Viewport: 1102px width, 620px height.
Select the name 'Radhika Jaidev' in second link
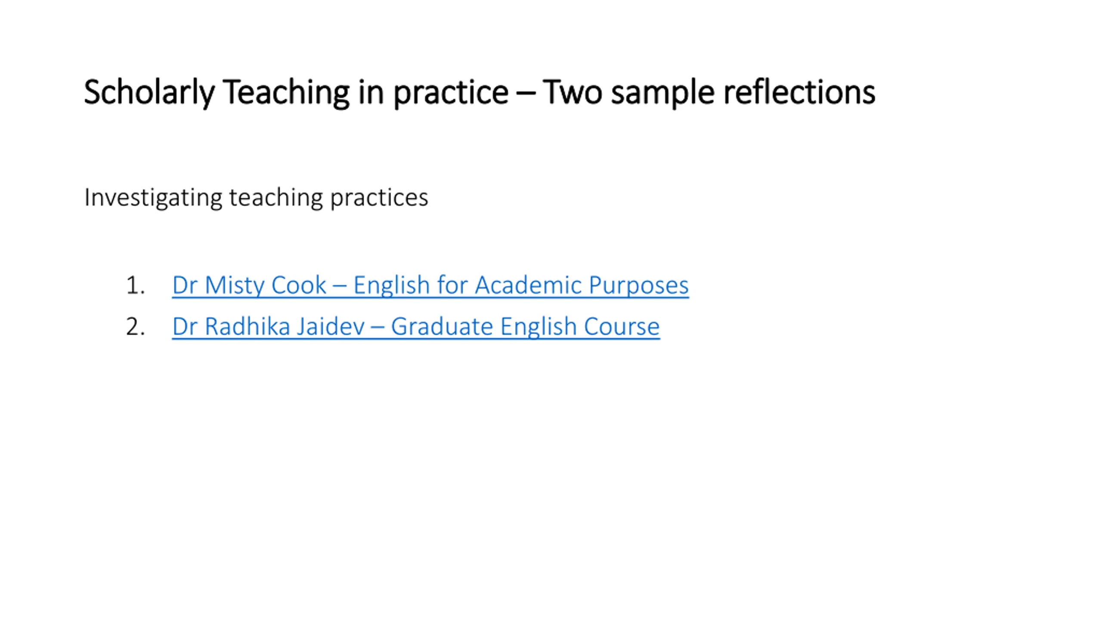tap(285, 326)
